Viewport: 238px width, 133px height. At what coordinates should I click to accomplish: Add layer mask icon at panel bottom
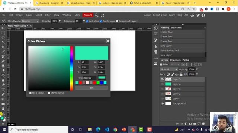point(190,124)
